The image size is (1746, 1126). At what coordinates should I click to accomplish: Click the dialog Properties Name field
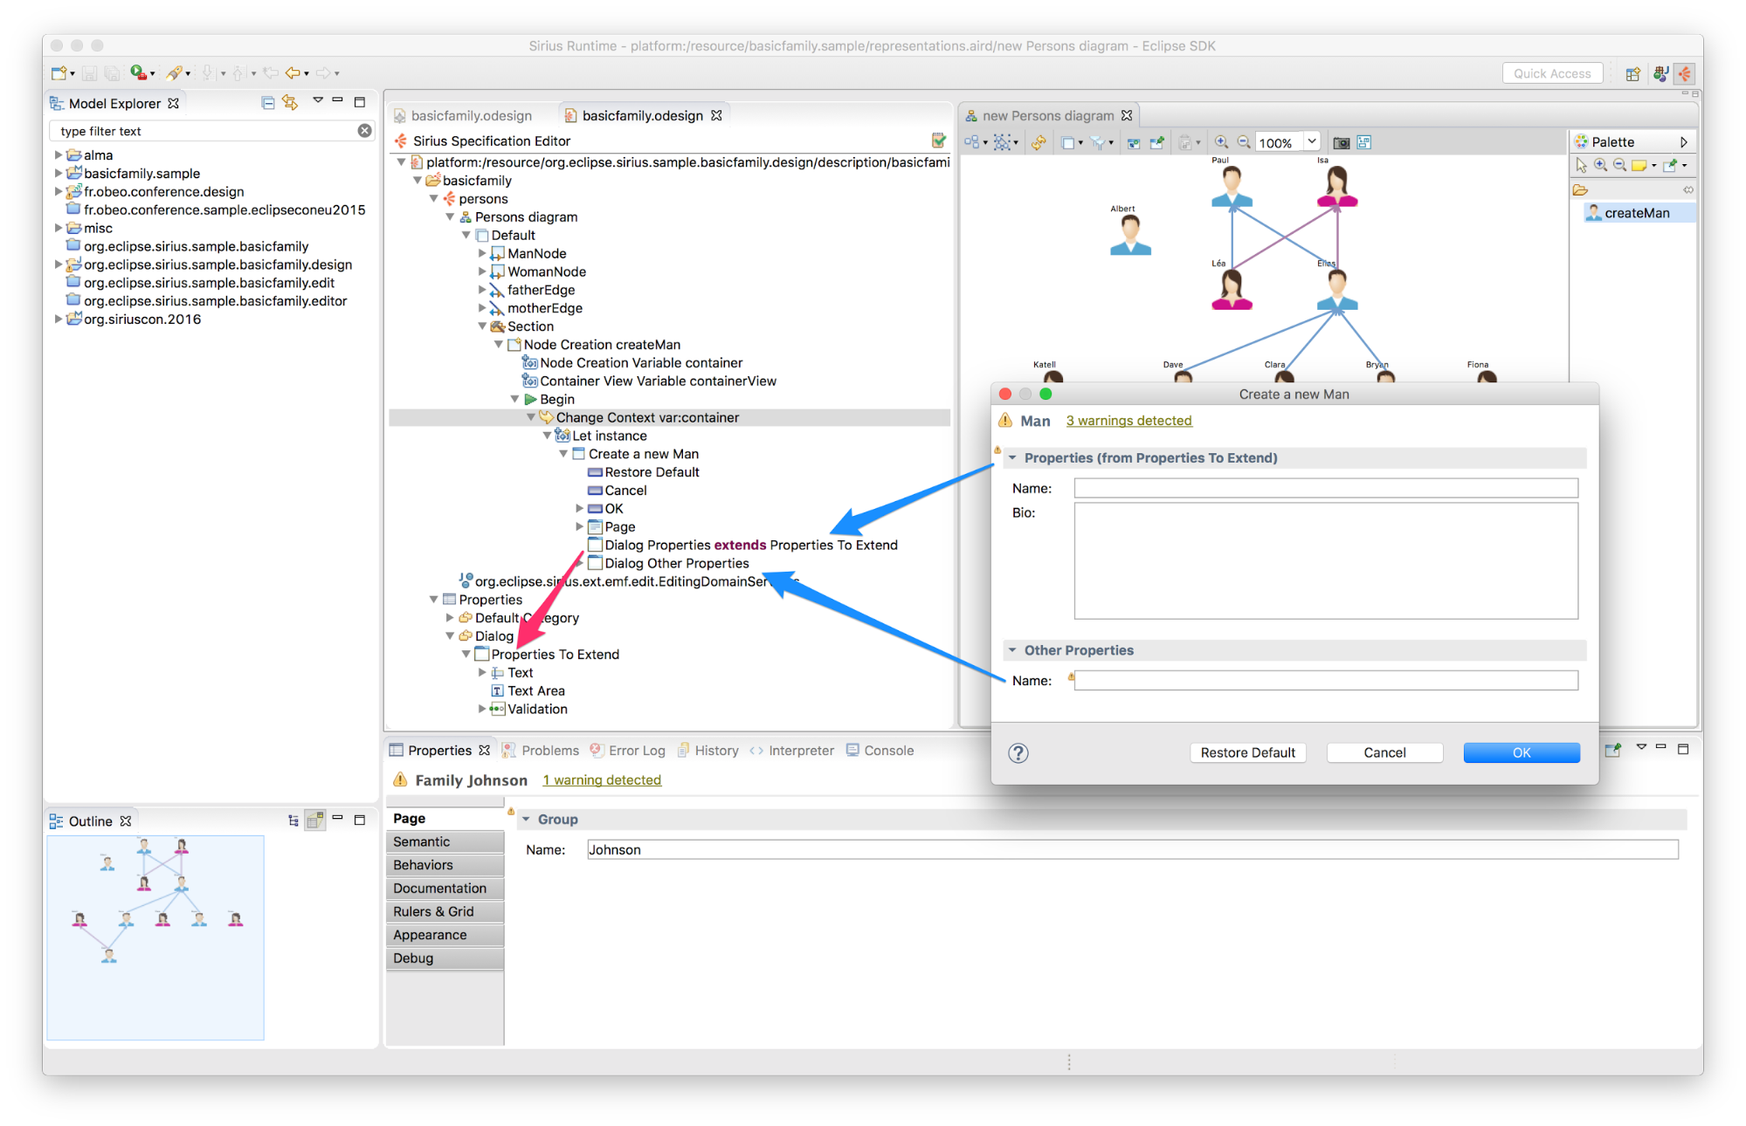pyautogui.click(x=1326, y=488)
